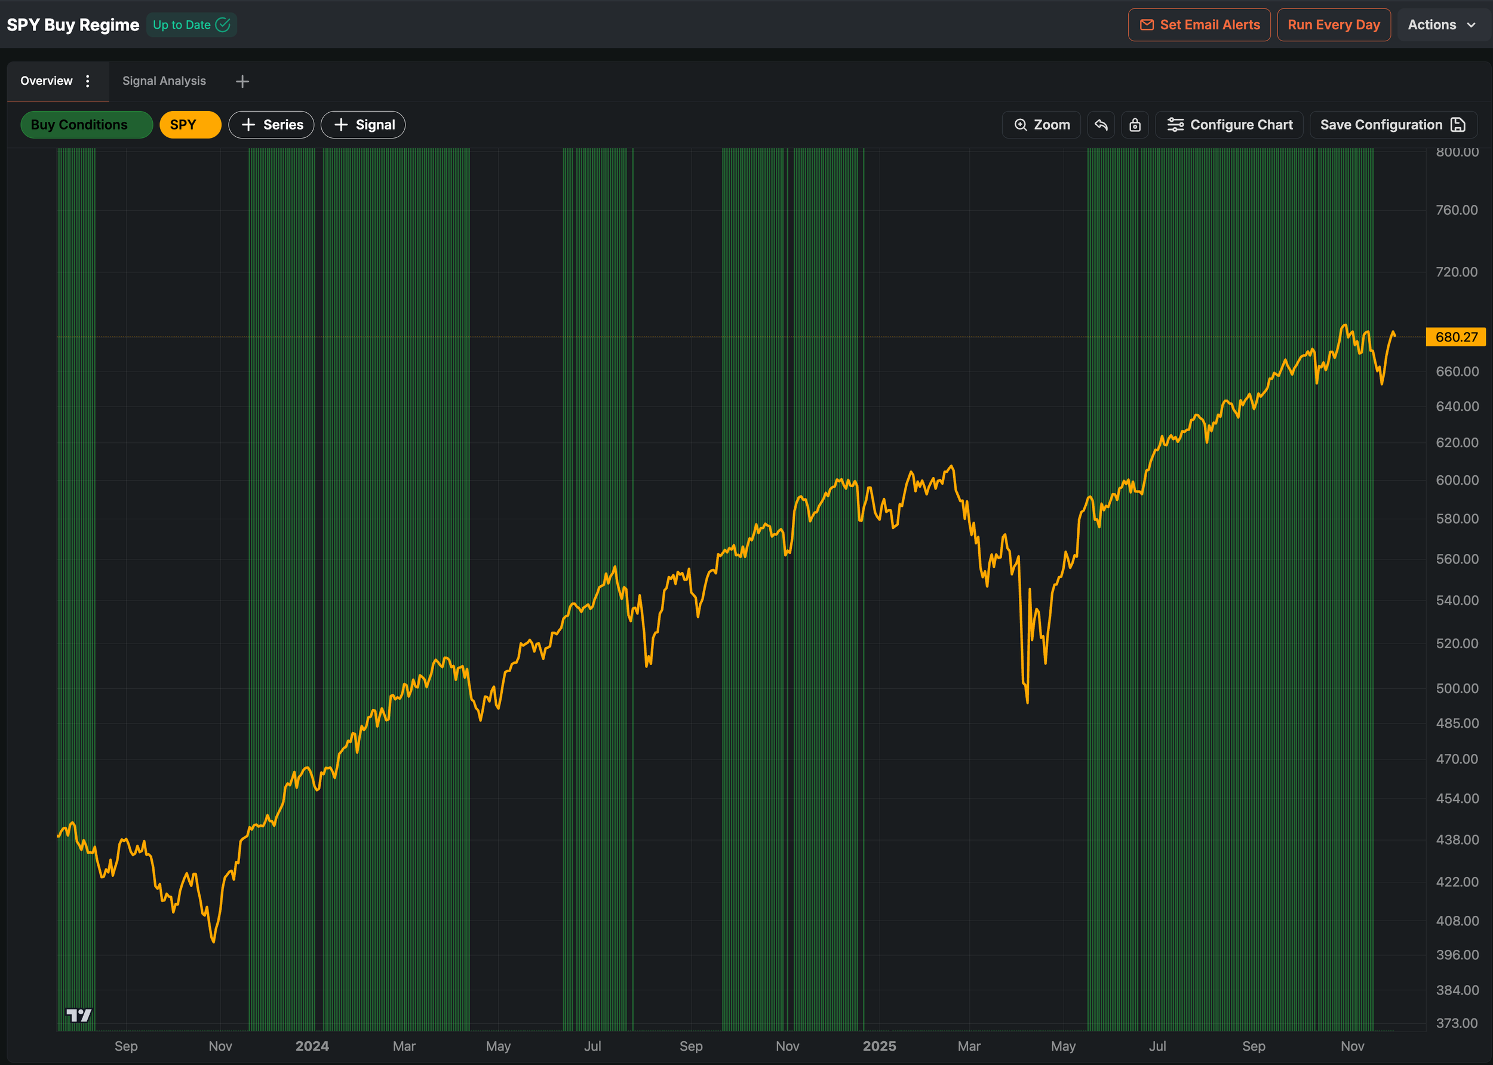Image resolution: width=1493 pixels, height=1065 pixels.
Task: Click the Up to Date status badge
Action: [x=191, y=25]
